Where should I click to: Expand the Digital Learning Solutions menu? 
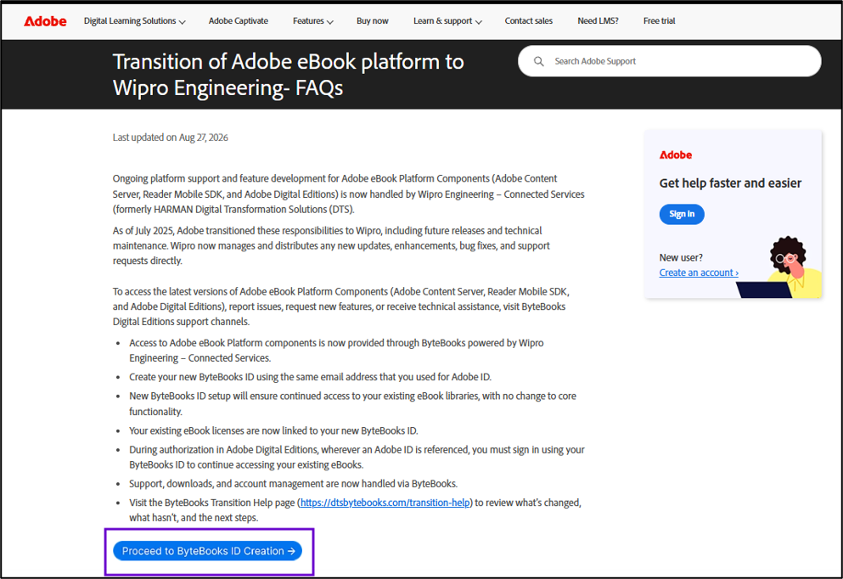click(x=134, y=21)
